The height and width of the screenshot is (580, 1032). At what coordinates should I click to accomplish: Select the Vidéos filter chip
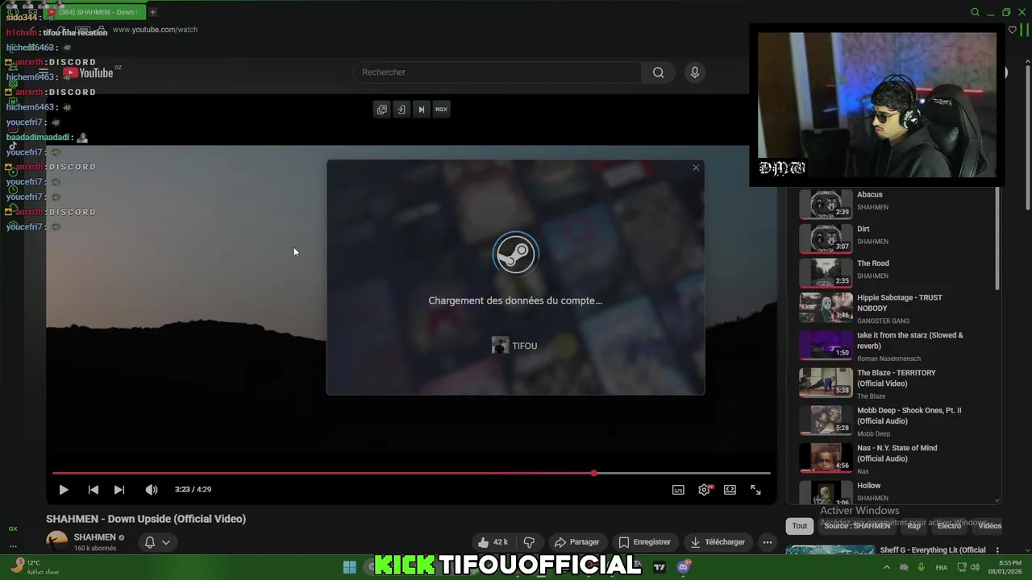pos(989,526)
